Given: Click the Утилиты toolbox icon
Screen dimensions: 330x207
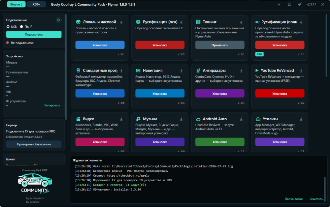Looking at the screenshot, I should 258,119.
